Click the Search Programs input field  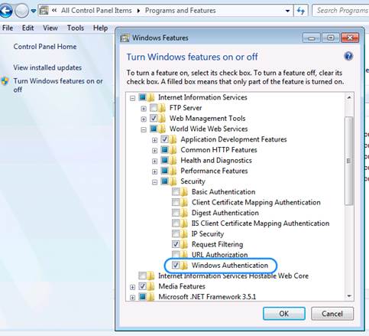point(341,11)
